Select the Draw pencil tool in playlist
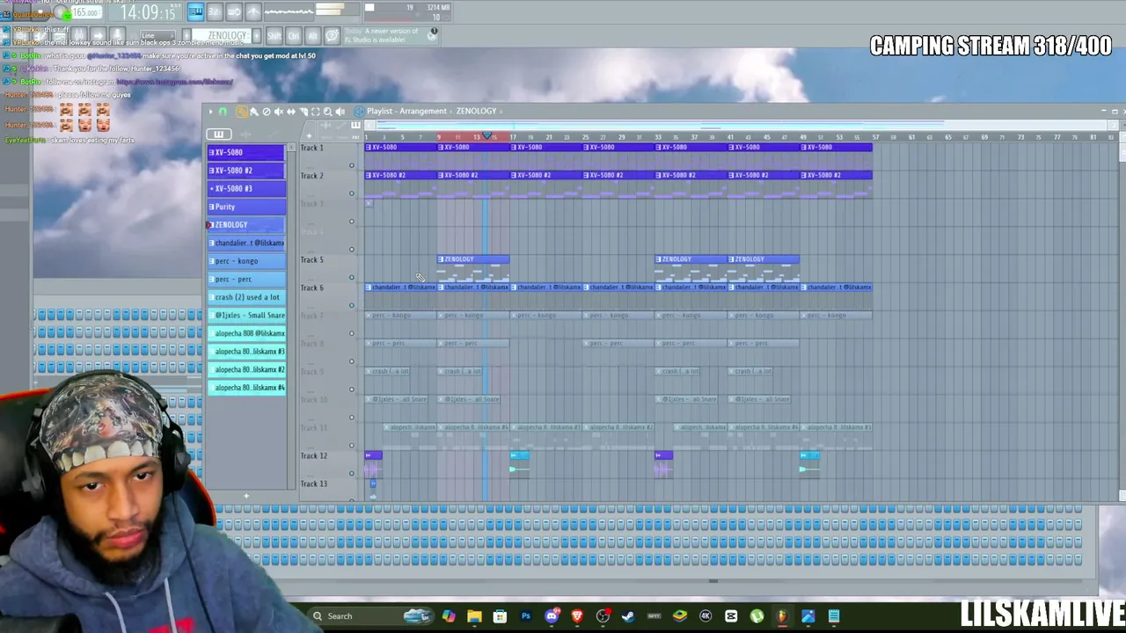Image resolution: width=1126 pixels, height=633 pixels. click(x=241, y=112)
